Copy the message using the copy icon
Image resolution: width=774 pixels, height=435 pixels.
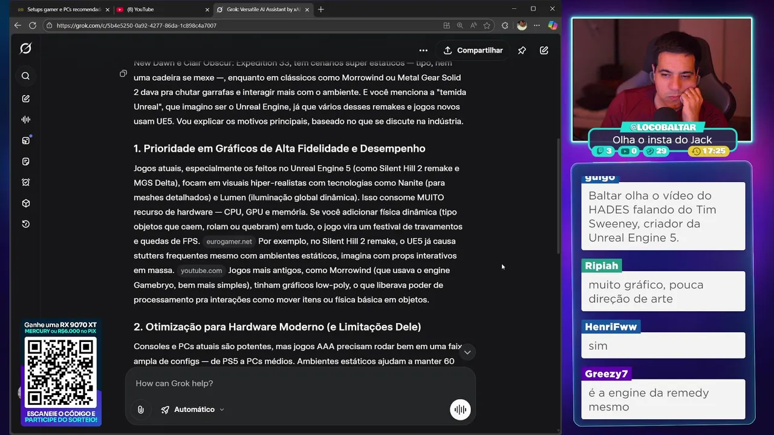[x=123, y=74]
